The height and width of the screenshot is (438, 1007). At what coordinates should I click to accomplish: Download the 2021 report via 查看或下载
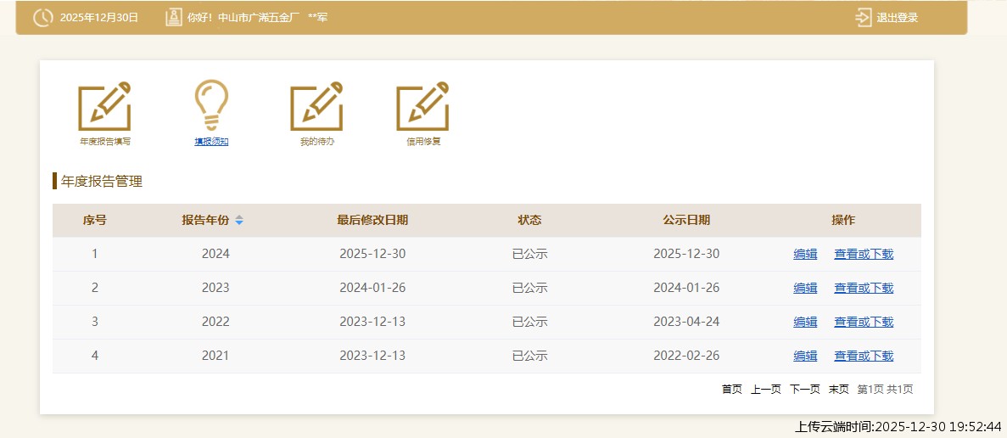click(x=864, y=356)
